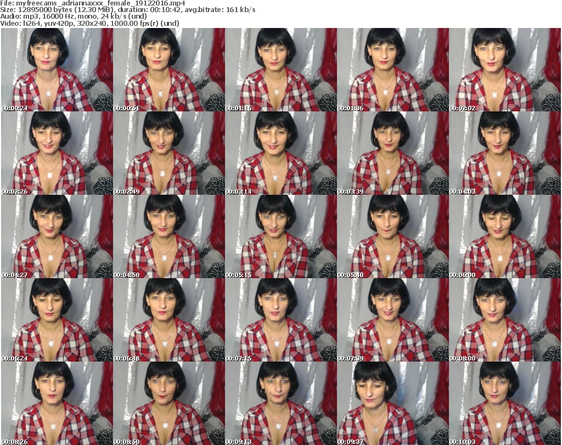The width and height of the screenshot is (562, 445).
Task: Pick the 00:08:00 thumbnail
Action: click(x=504, y=320)
